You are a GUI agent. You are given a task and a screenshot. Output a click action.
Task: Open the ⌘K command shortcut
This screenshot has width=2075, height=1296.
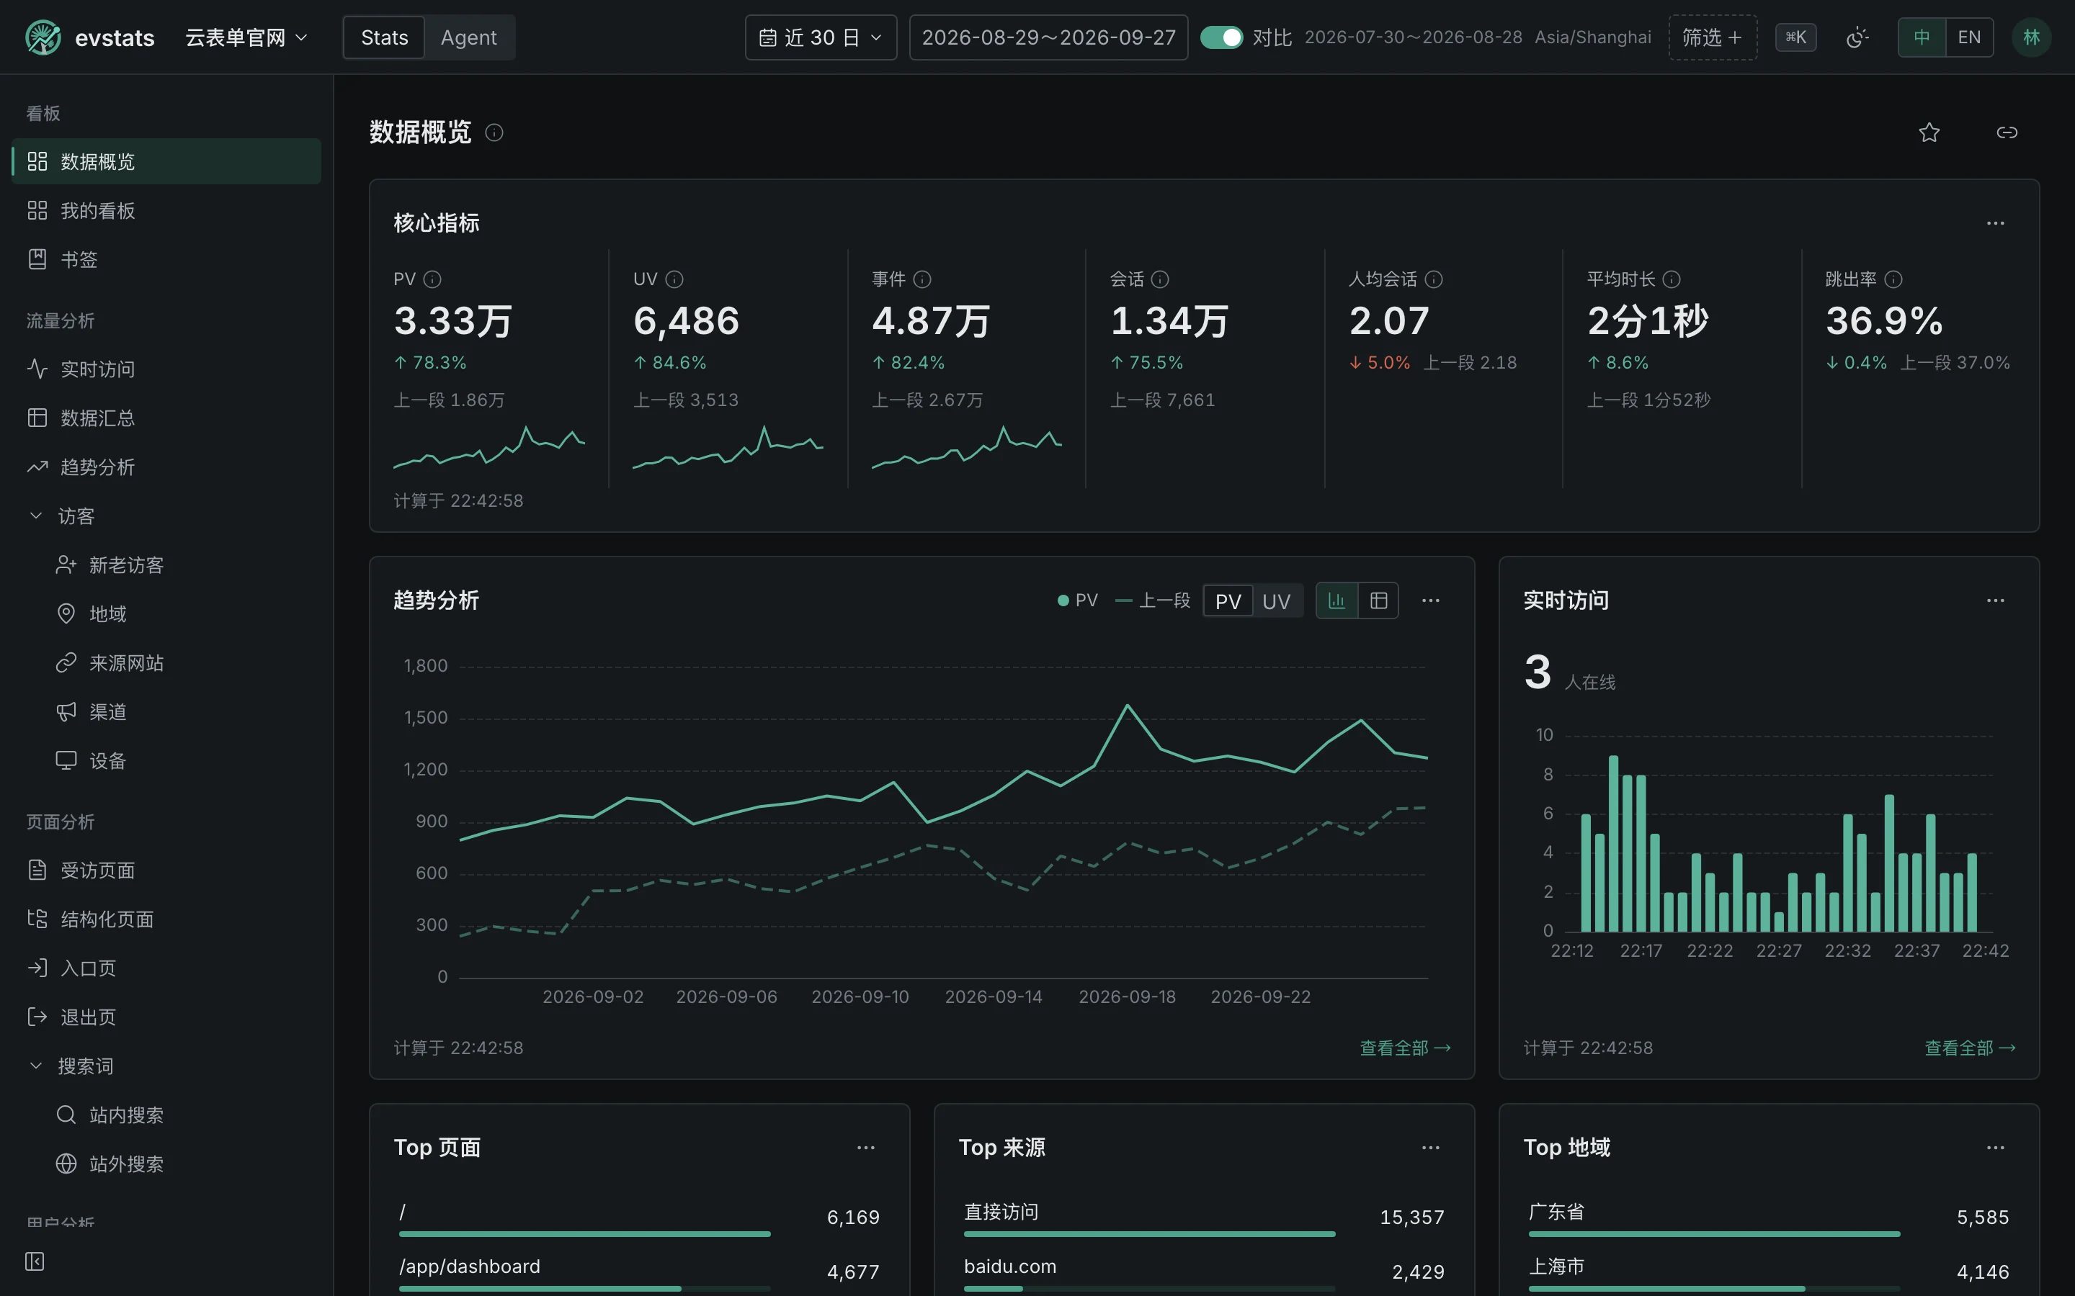coord(1795,37)
